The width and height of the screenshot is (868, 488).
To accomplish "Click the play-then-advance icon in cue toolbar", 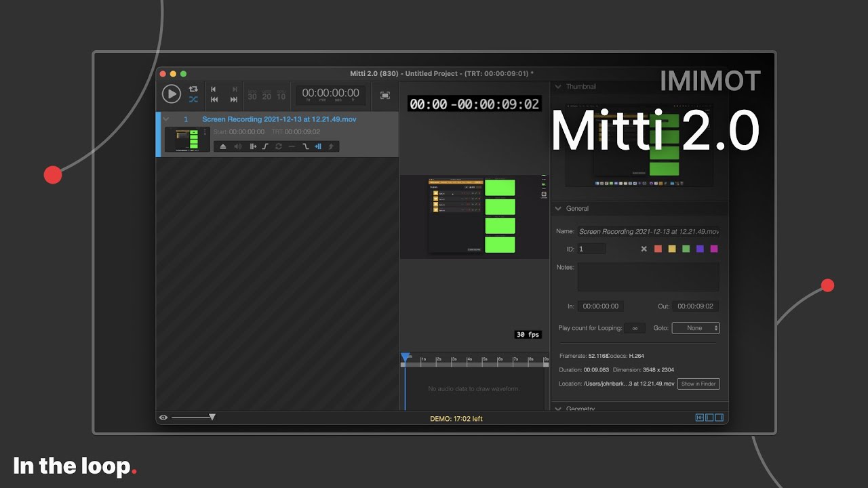I will [x=253, y=146].
